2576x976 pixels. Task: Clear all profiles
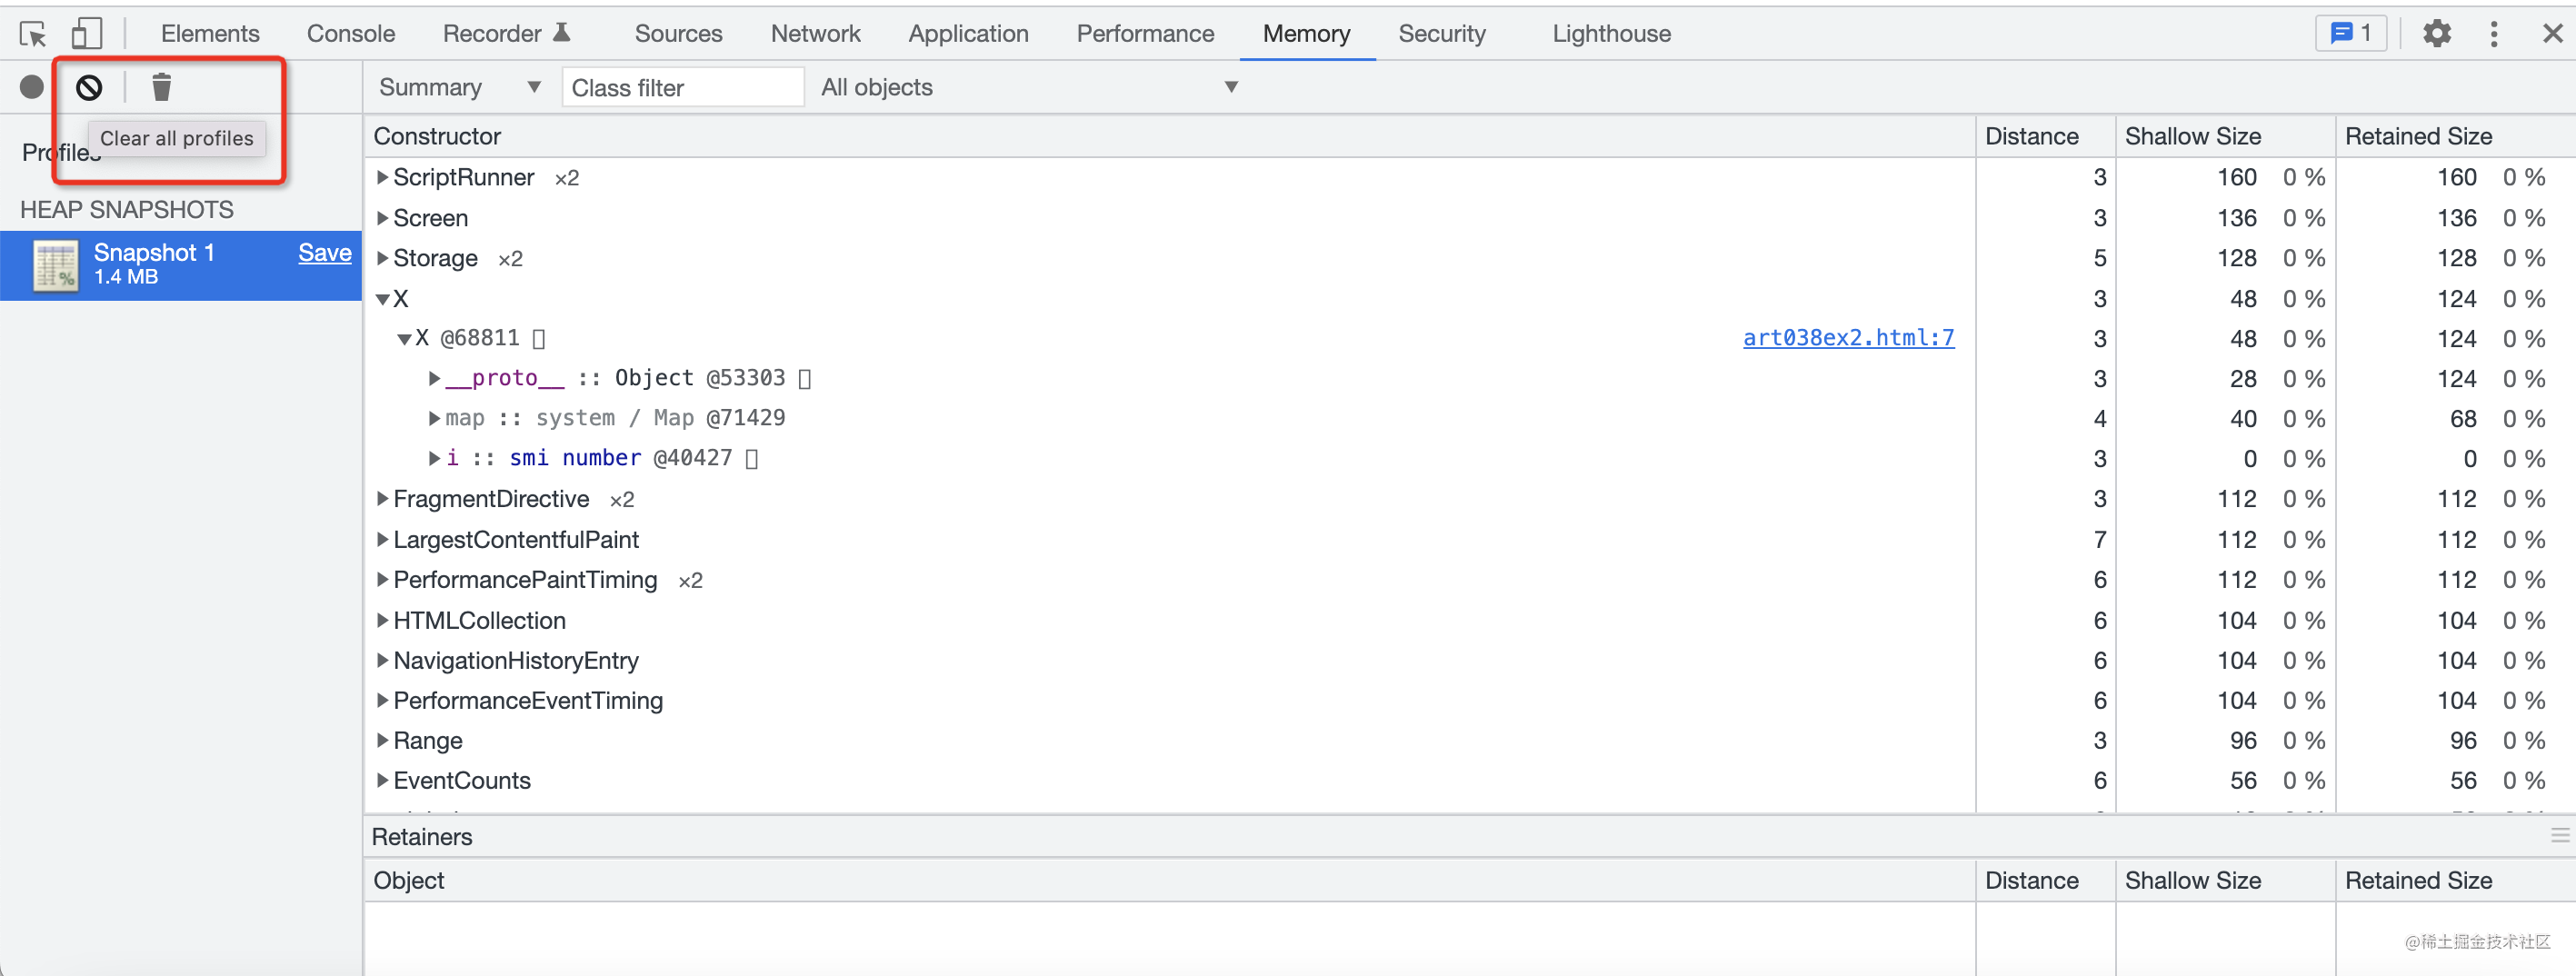pos(89,87)
